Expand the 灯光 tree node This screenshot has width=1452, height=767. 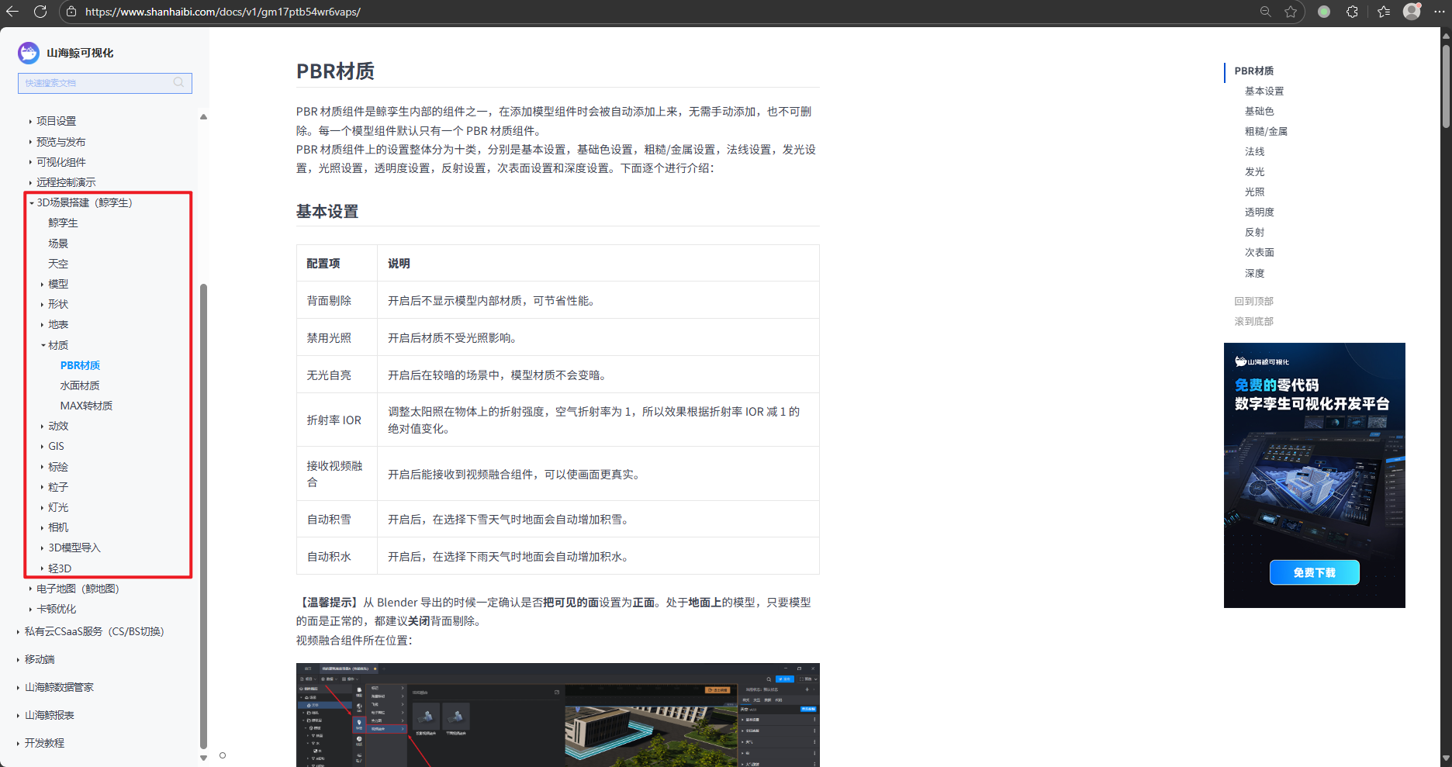click(42, 507)
